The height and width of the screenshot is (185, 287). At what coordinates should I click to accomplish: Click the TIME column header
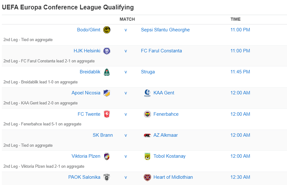(236, 19)
